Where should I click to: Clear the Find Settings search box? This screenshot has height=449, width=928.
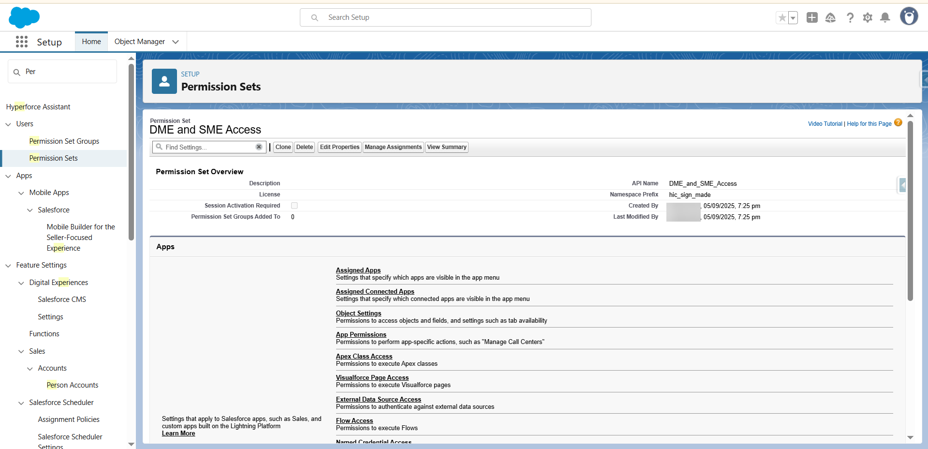[259, 147]
